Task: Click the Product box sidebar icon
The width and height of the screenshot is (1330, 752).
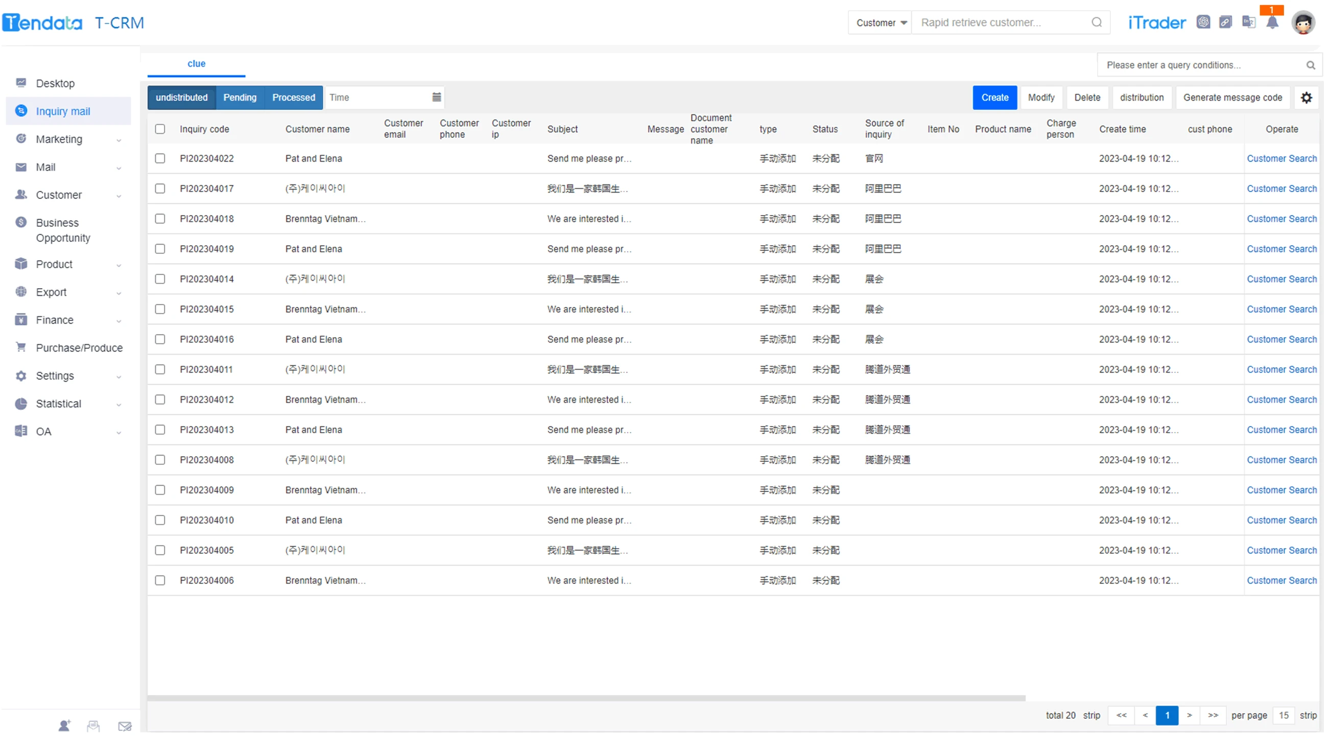Action: [x=21, y=264]
